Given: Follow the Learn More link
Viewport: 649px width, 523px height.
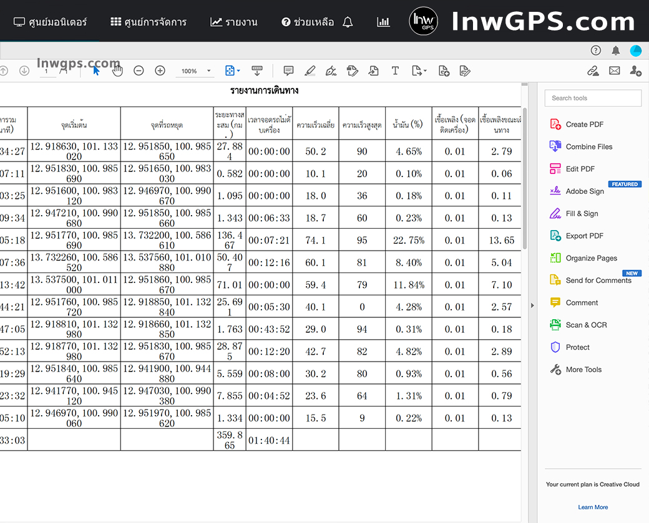Looking at the screenshot, I should pos(592,507).
